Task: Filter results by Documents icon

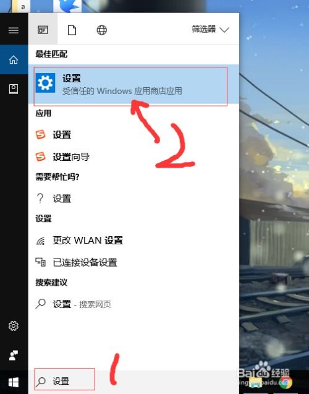Action: 72,30
